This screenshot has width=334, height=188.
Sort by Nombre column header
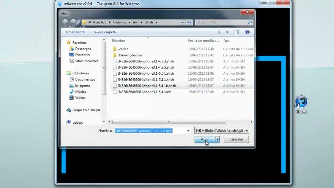118,40
